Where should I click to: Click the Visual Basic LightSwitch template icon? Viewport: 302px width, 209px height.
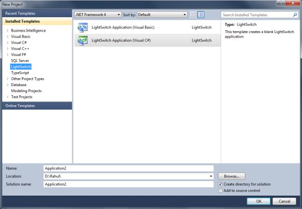83,27
